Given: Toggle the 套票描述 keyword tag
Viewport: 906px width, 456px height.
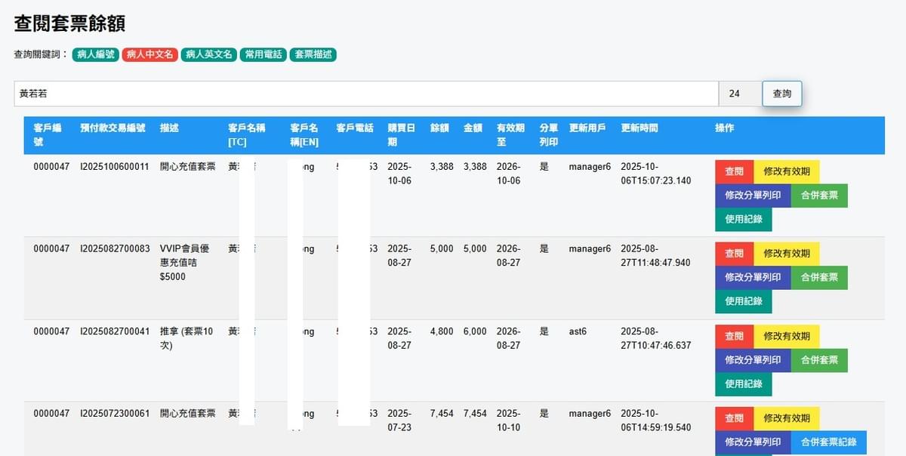Looking at the screenshot, I should pos(313,54).
